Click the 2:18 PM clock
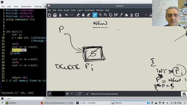Screen dimensions: 187x105 [x=176, y=103]
